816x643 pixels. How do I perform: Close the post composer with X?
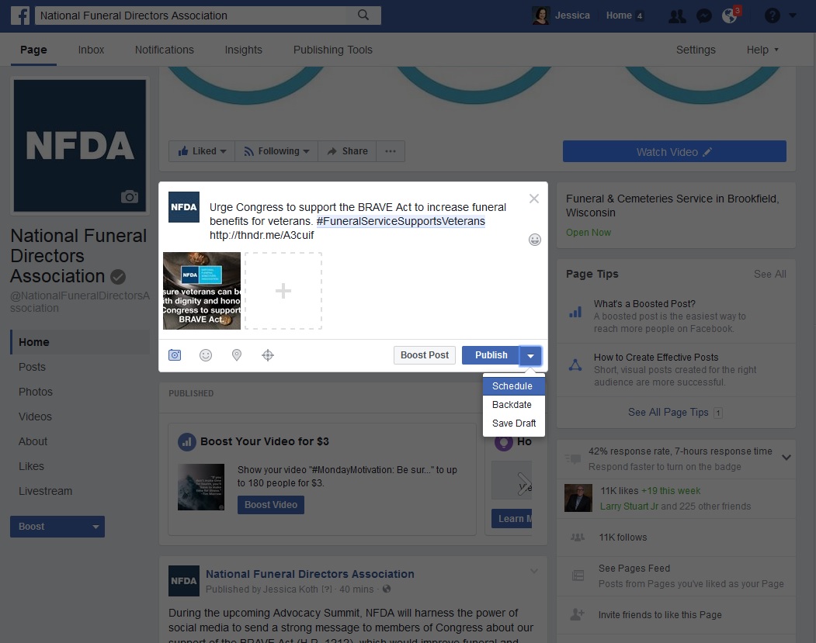[x=534, y=199]
